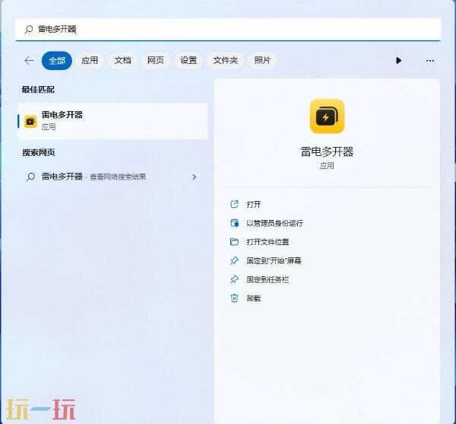Viewport: 456px width, 424px height.
Task: Choose 以管理员身份运行
Action: tap(275, 223)
